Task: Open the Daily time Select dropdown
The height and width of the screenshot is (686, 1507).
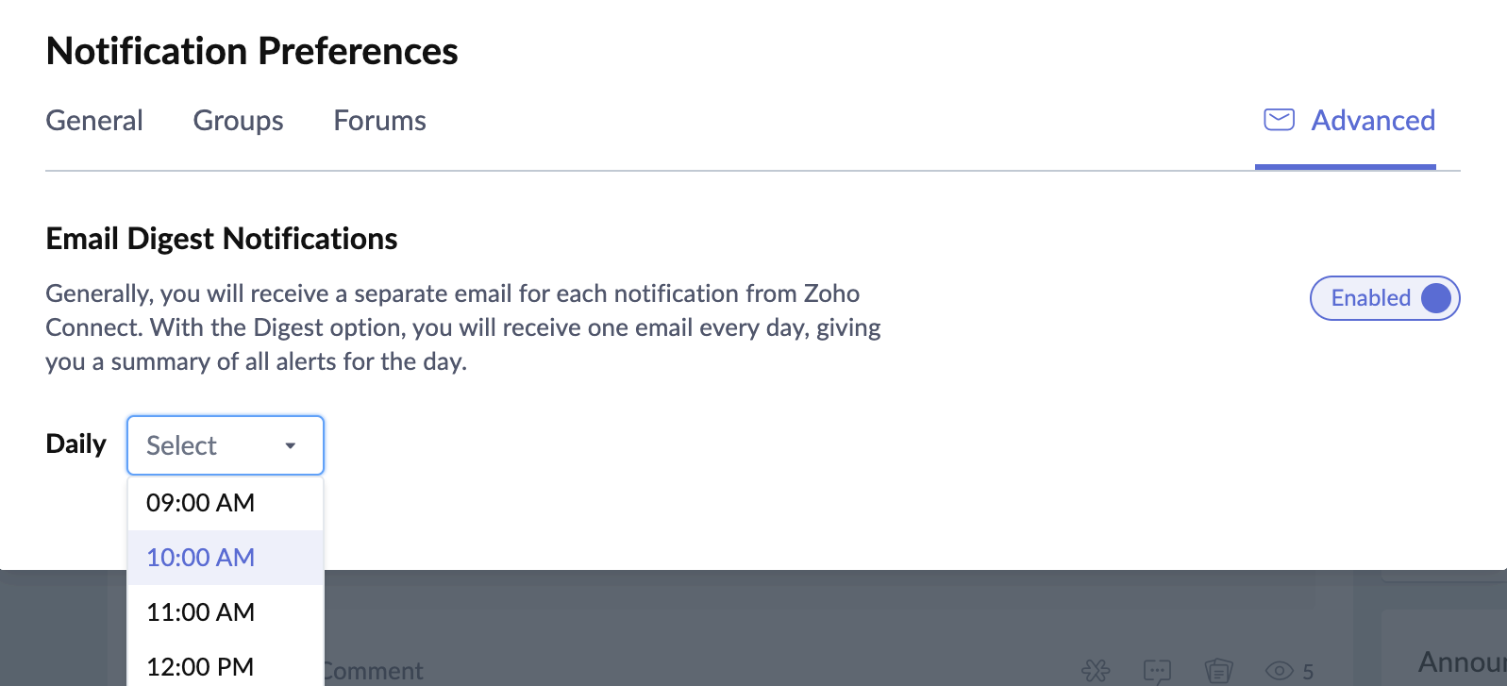Action: [x=225, y=445]
